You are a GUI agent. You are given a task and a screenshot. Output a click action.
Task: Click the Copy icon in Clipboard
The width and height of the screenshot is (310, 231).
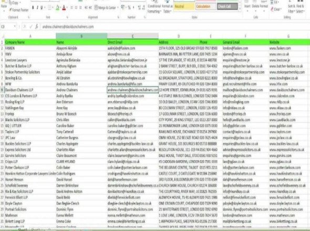point(11,3)
